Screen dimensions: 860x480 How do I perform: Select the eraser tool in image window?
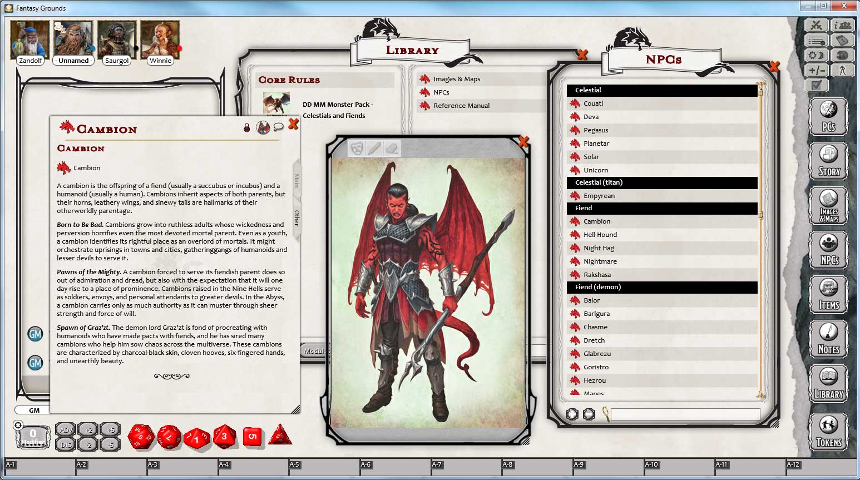(x=392, y=148)
